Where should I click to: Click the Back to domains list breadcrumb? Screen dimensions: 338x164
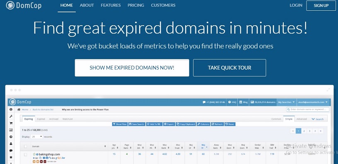pyautogui.click(x=43, y=109)
